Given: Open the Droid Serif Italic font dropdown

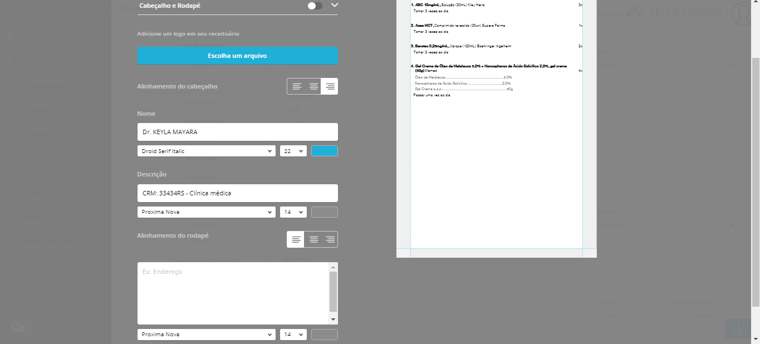Looking at the screenshot, I should (x=207, y=151).
